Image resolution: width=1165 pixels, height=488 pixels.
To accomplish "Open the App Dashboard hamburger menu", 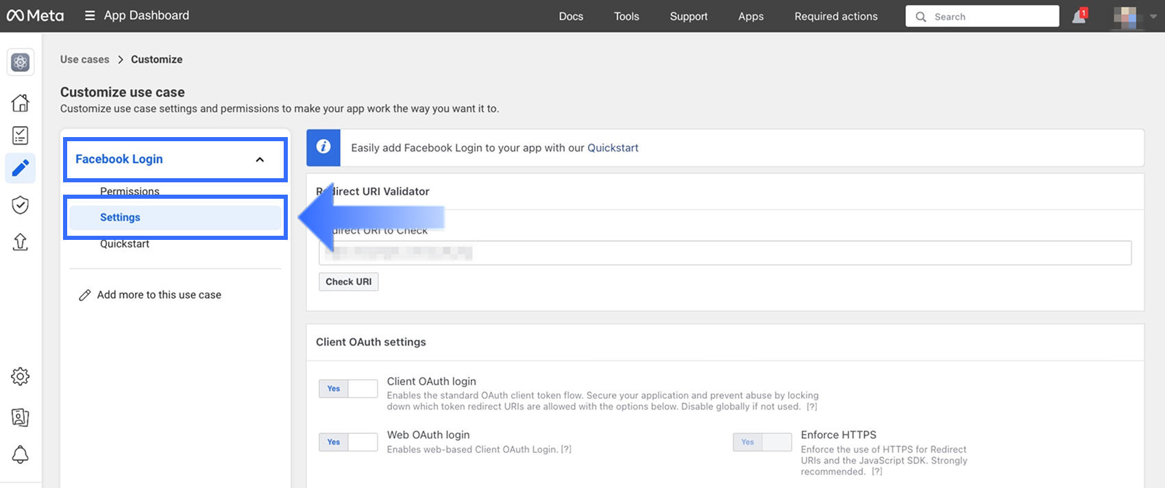I will [x=90, y=16].
